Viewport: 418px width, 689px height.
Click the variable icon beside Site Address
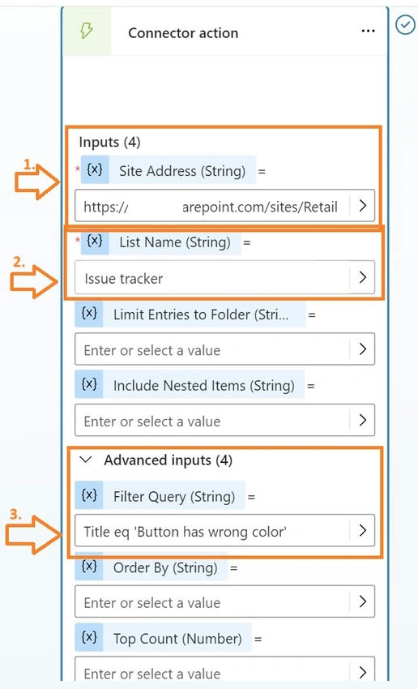[95, 169]
